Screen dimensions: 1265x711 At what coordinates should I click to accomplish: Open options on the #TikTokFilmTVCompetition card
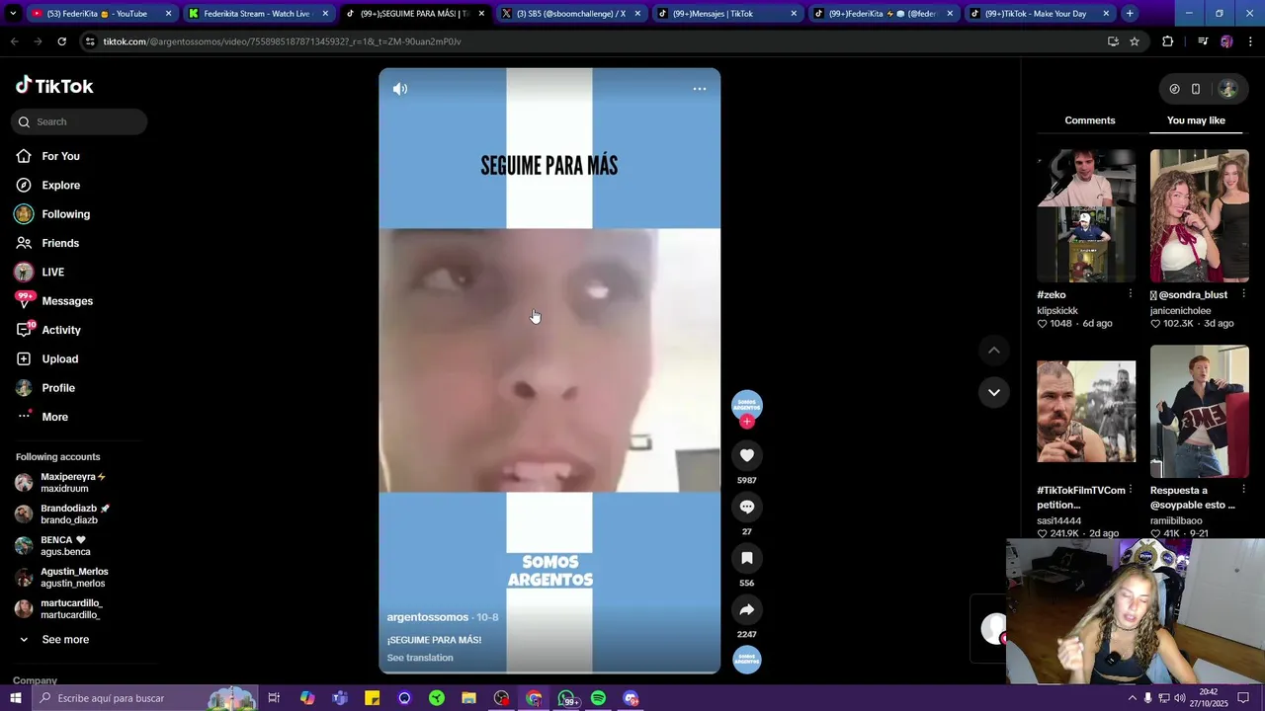point(1131,490)
